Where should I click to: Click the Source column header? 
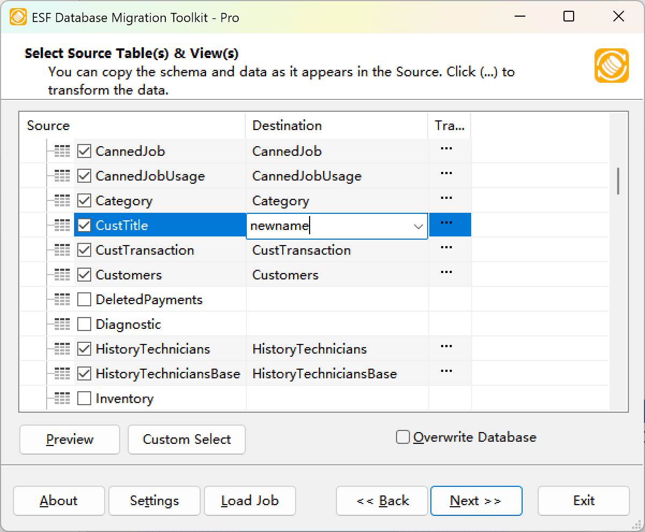tap(48, 126)
